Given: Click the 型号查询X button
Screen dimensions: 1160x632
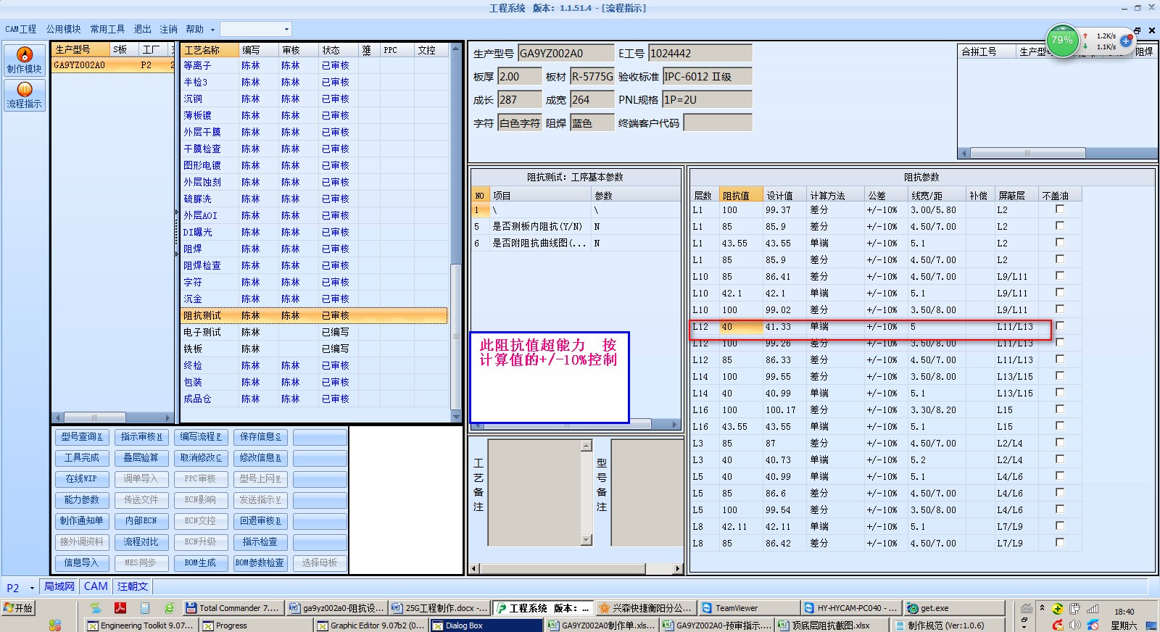Looking at the screenshot, I should point(82,437).
